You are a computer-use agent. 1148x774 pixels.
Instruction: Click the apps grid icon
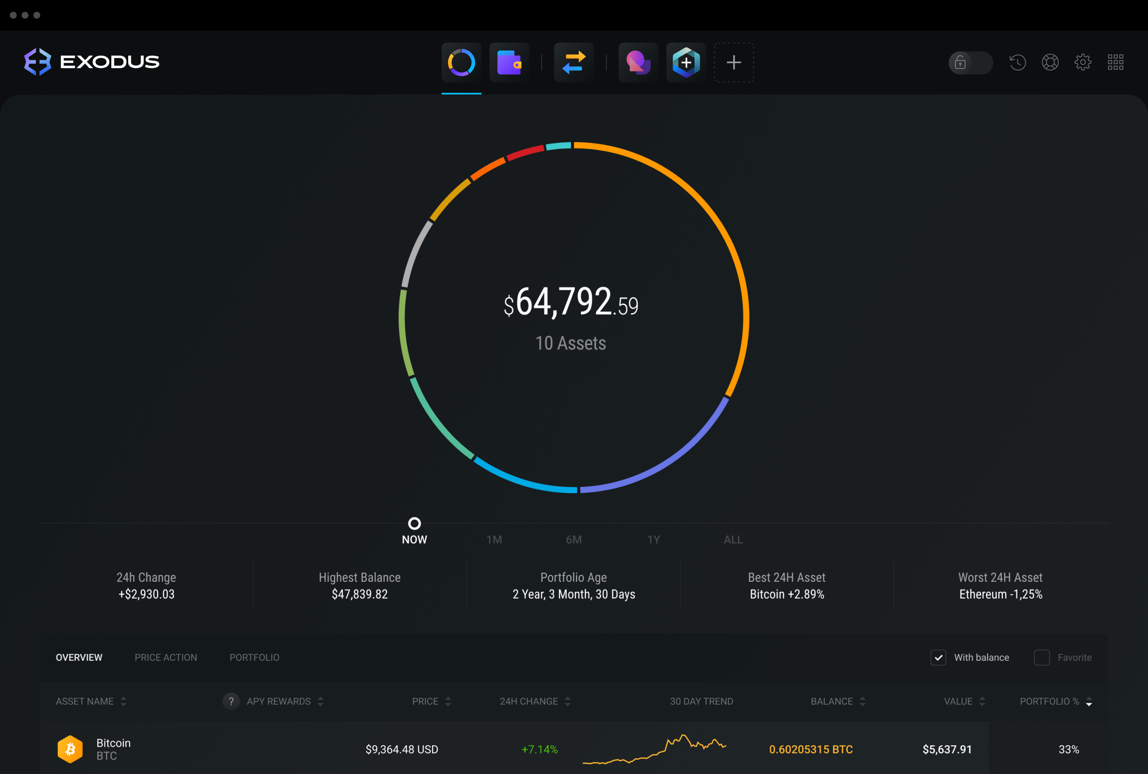[x=1116, y=62]
